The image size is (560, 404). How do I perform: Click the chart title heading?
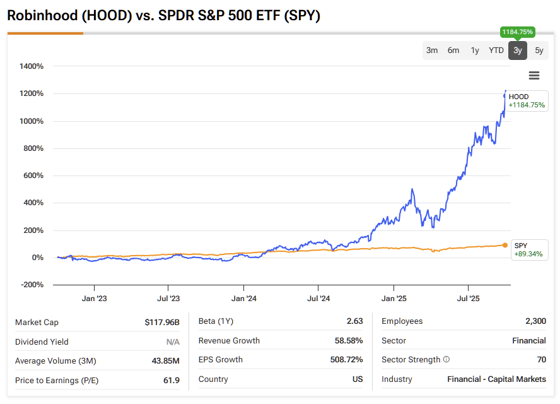point(164,16)
